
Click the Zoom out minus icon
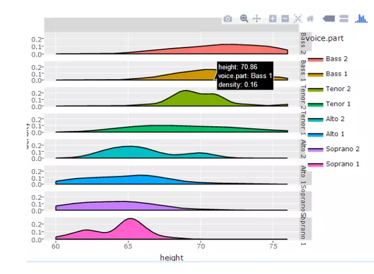pyautogui.click(x=285, y=19)
